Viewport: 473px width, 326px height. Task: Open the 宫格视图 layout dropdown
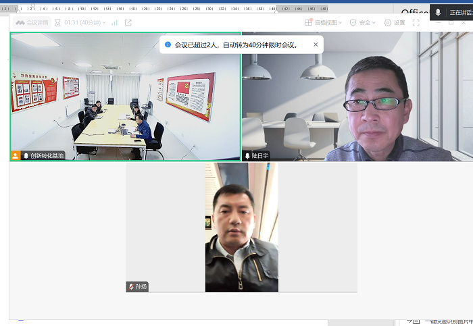[324, 22]
